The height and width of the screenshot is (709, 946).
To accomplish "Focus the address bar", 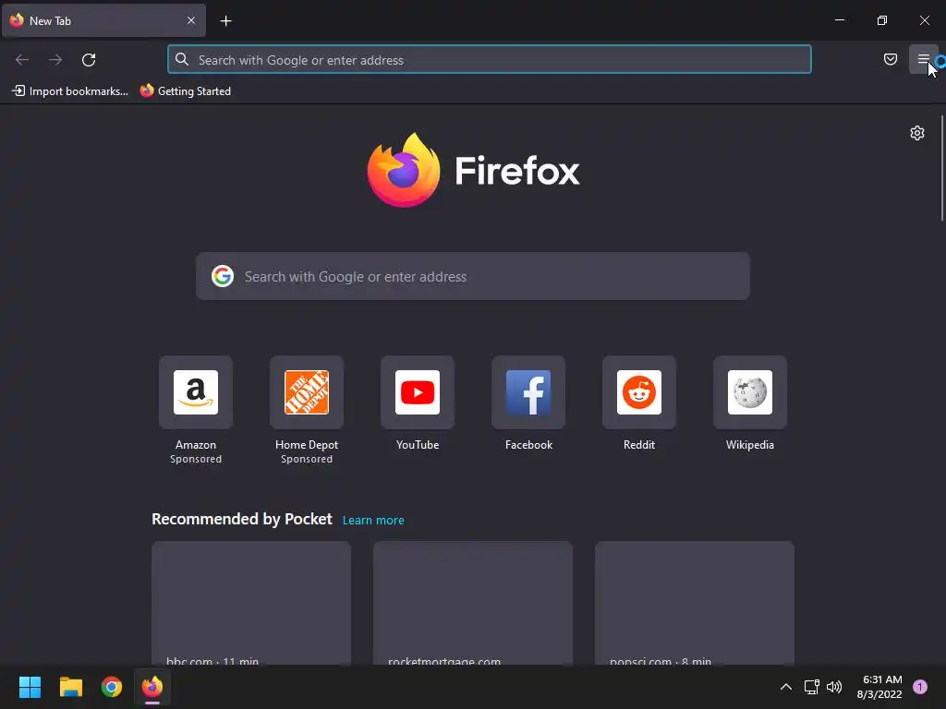I will (490, 60).
